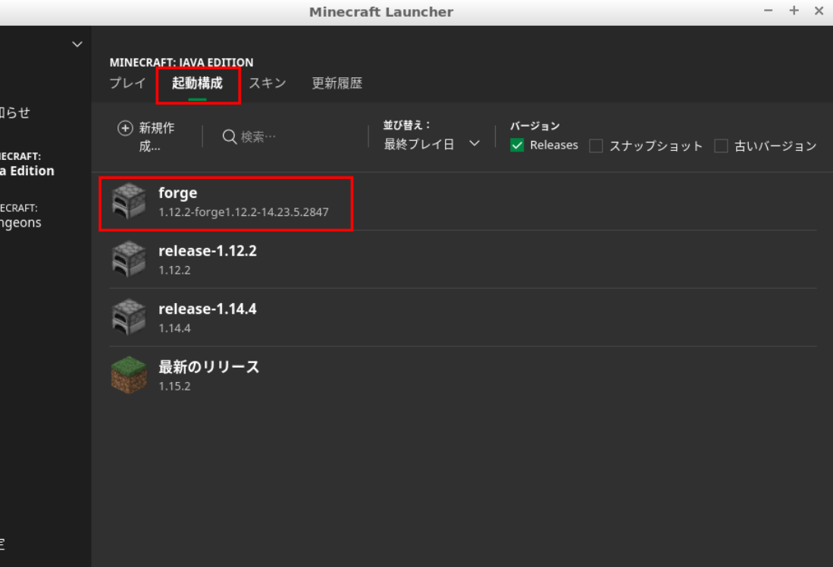Click the furnace icon of release-1.12.2

[x=129, y=258]
